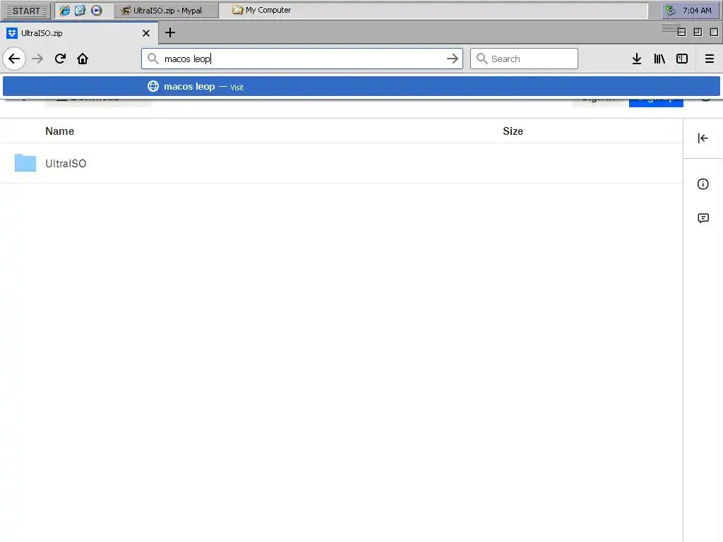This screenshot has height=542, width=723.
Task: Click the search box magnifier icon
Action: point(482,59)
